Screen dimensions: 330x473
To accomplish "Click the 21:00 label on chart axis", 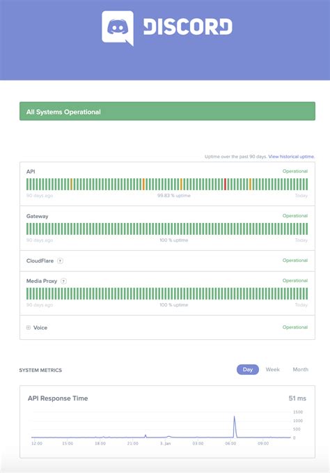I will click(132, 444).
